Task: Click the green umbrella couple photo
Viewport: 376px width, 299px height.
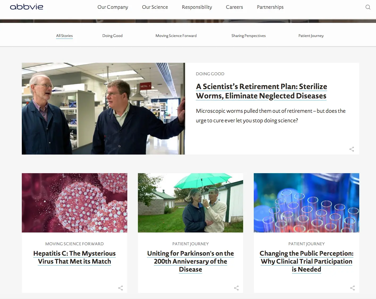Action: click(191, 203)
